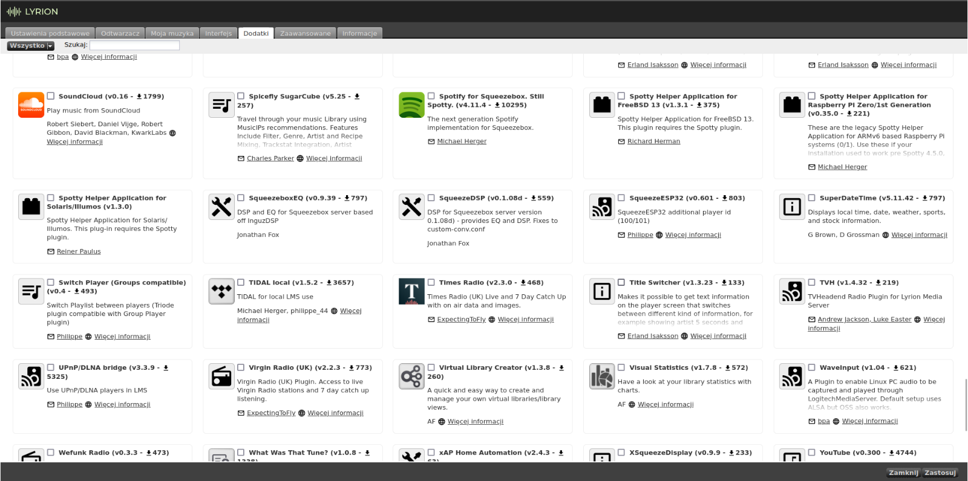Screen dimensions: 968x481
Task: Select the SqueezeboxEQ checkbox
Action: point(241,198)
